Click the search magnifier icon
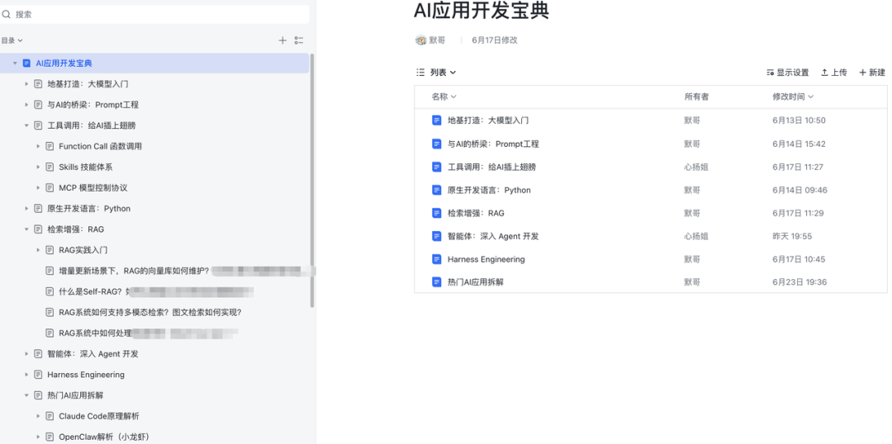892x444 pixels. pos(7,15)
